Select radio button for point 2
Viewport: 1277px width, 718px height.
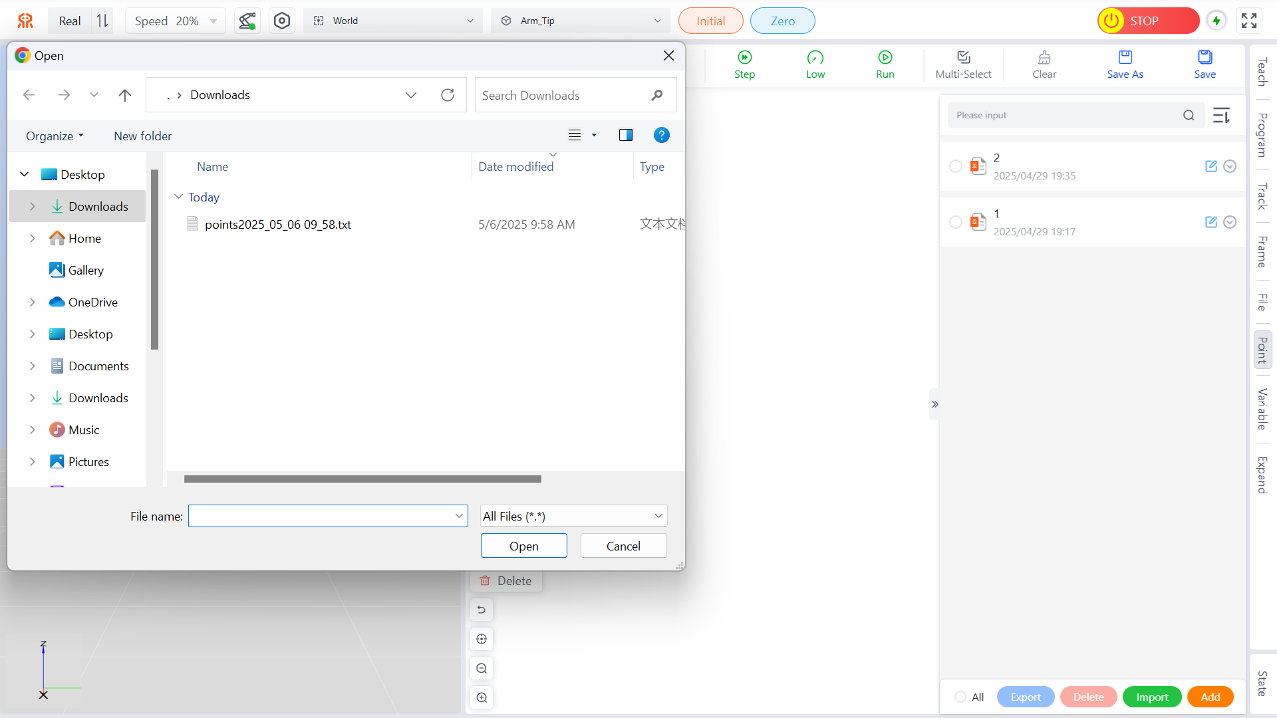coord(955,166)
